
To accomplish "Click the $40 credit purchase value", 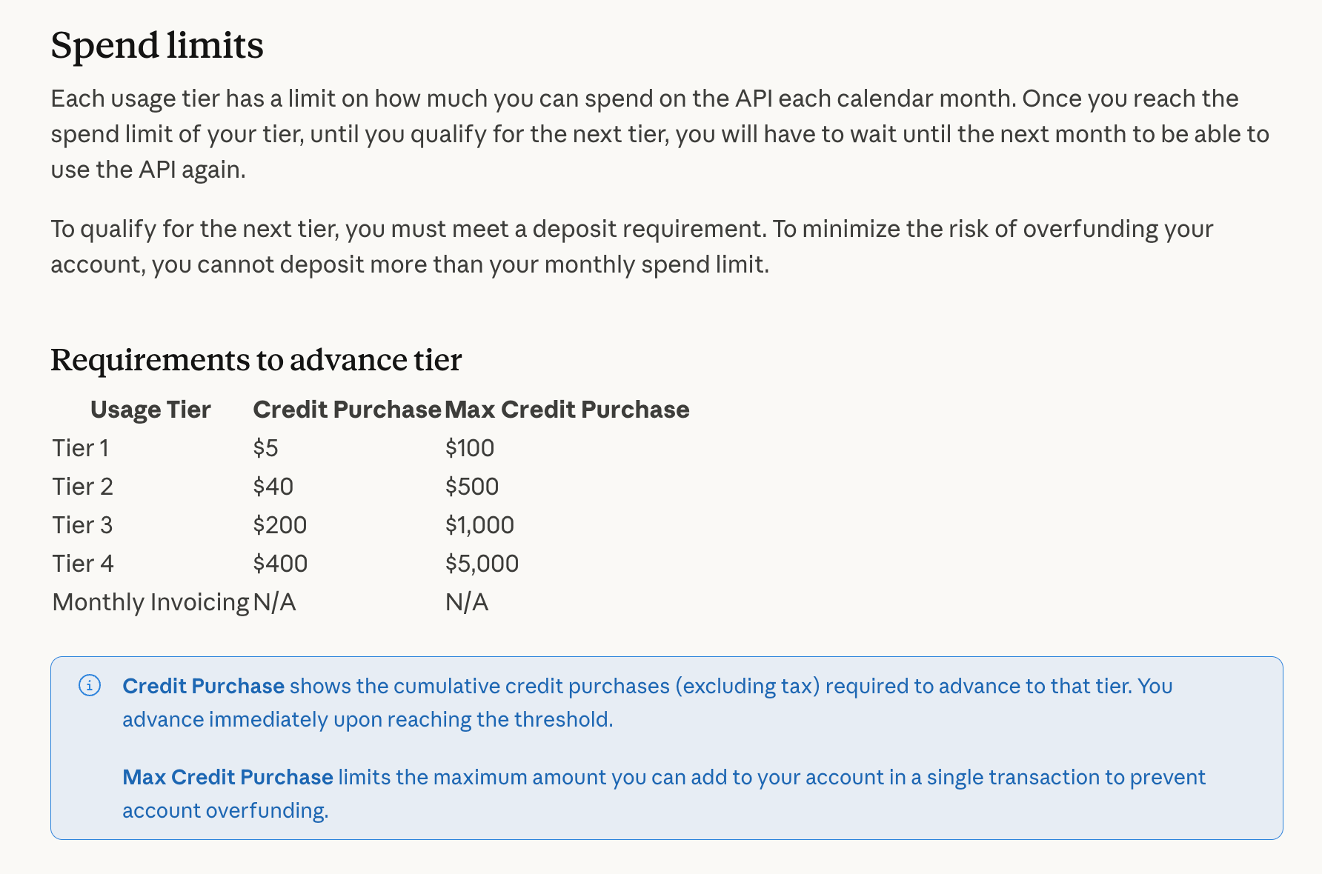I will (x=273, y=487).
